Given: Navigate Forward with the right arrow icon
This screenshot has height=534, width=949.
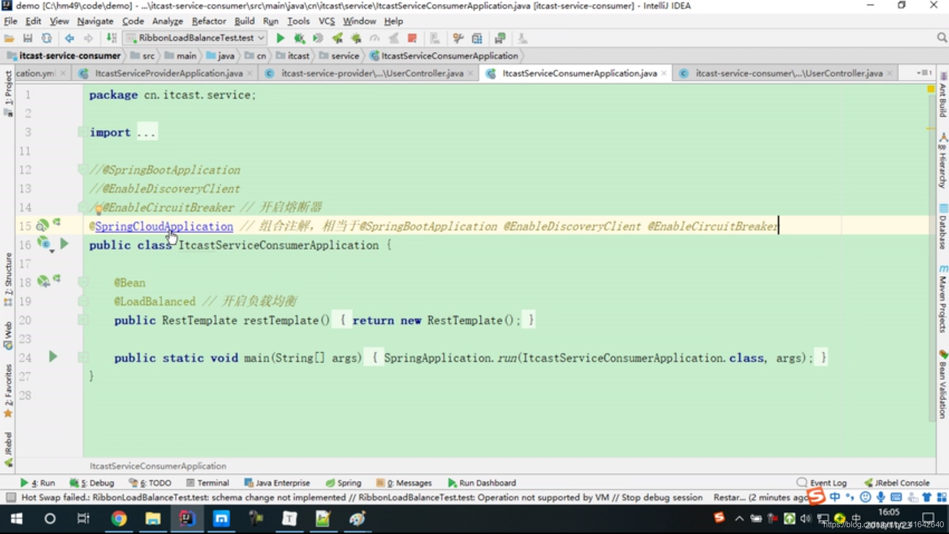Looking at the screenshot, I should coord(88,38).
